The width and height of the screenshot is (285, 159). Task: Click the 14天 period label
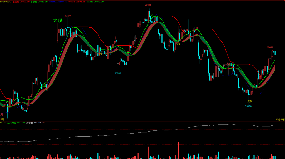click(2, 119)
